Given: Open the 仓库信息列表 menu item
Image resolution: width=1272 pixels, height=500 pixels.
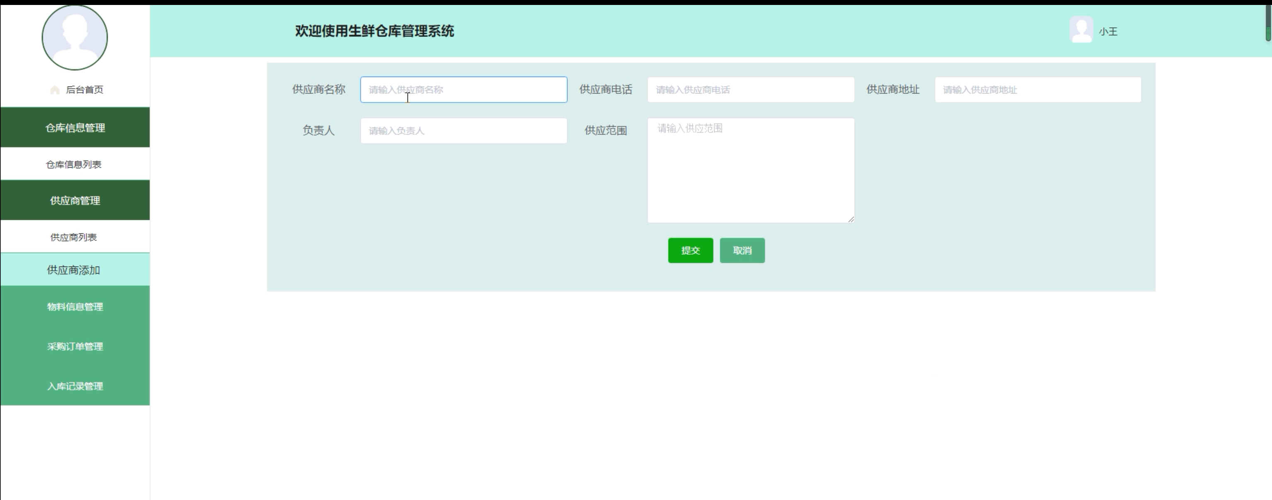Looking at the screenshot, I should pos(74,164).
